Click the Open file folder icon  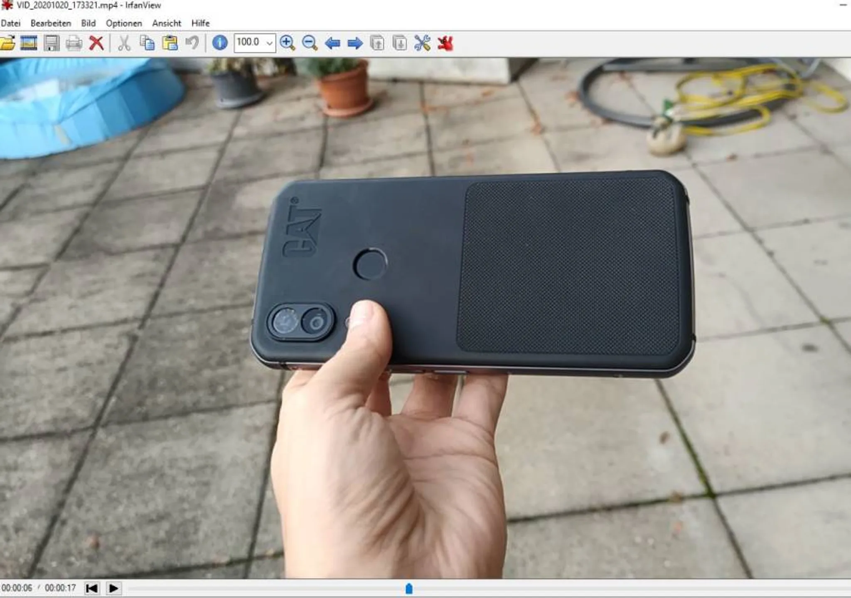(x=7, y=43)
